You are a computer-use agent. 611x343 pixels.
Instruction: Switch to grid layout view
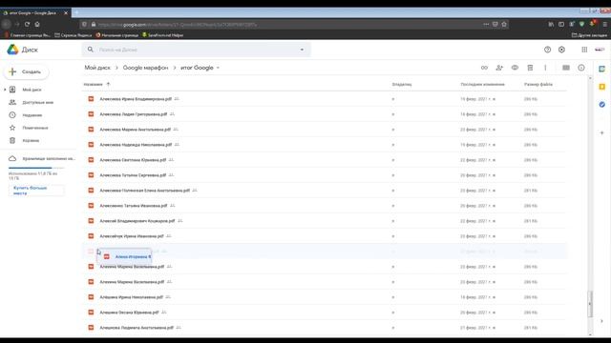(x=566, y=68)
